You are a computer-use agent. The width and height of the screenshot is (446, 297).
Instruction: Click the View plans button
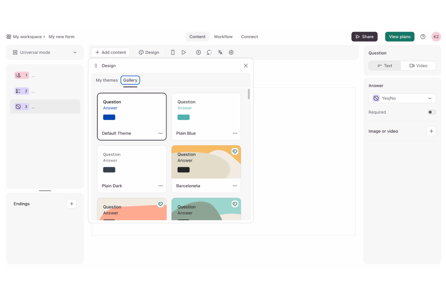pos(400,37)
